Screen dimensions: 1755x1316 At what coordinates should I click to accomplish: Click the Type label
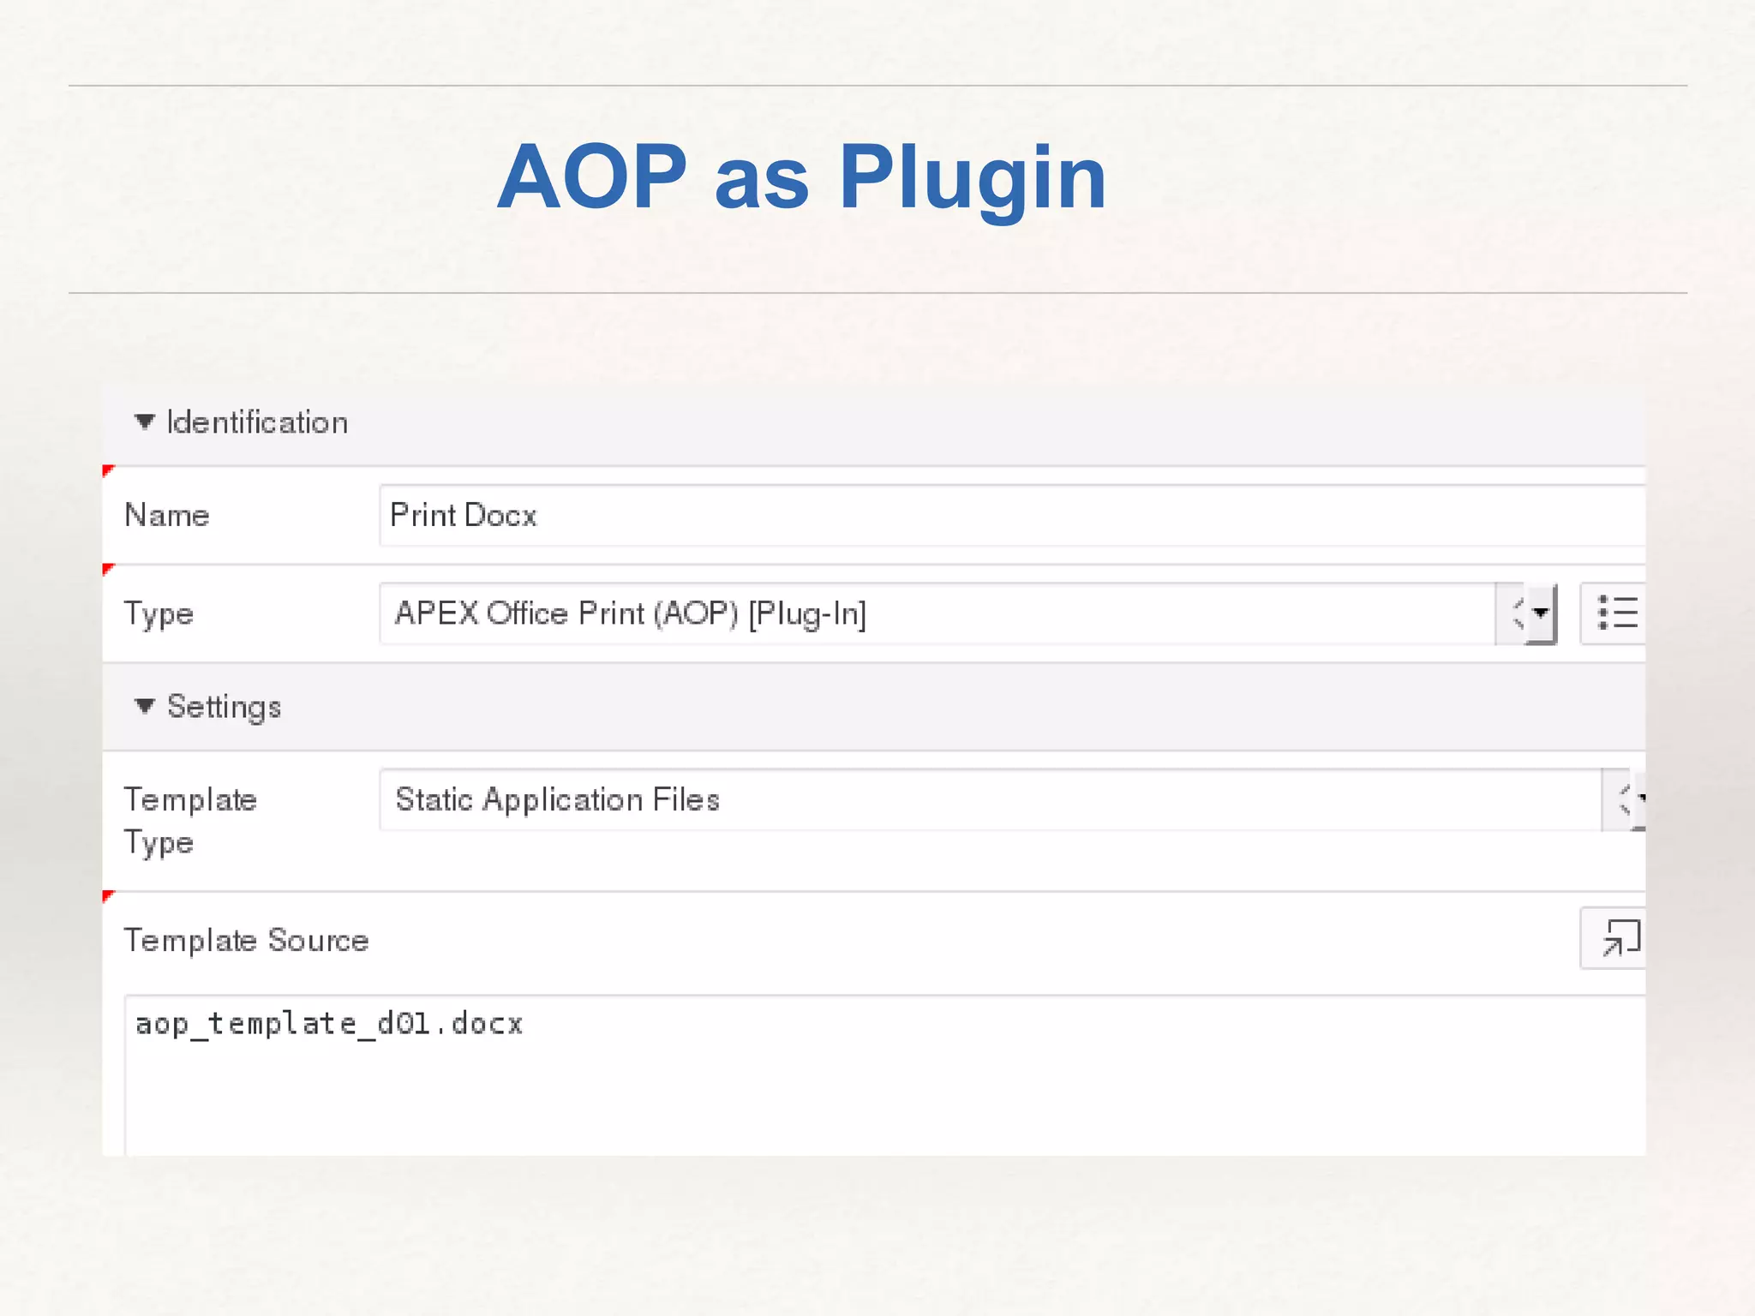point(159,614)
